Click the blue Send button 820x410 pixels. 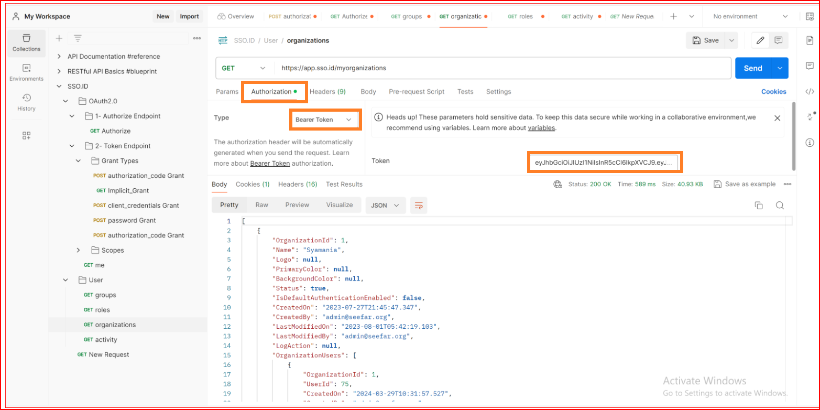[x=753, y=68]
